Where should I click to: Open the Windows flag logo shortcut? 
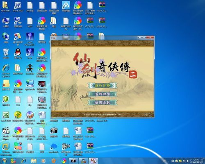(18, 39)
